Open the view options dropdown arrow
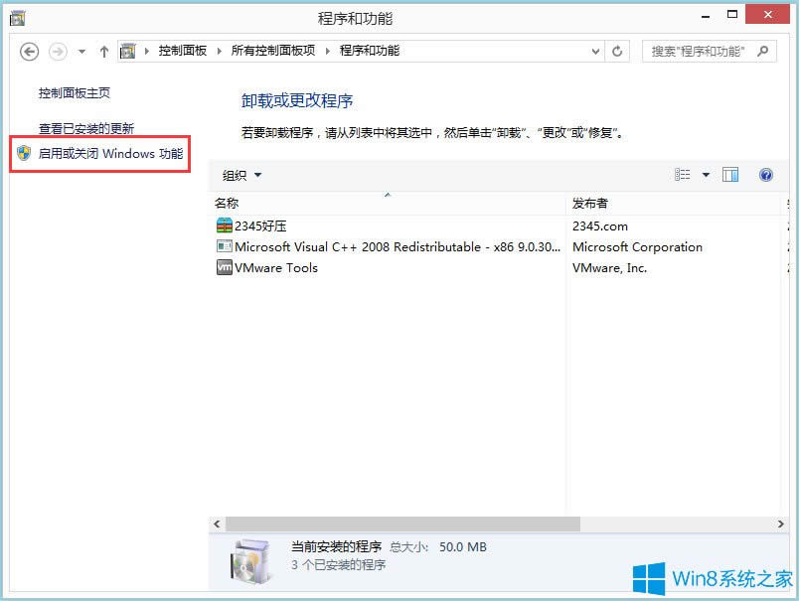Image resolution: width=799 pixels, height=601 pixels. coord(707,175)
